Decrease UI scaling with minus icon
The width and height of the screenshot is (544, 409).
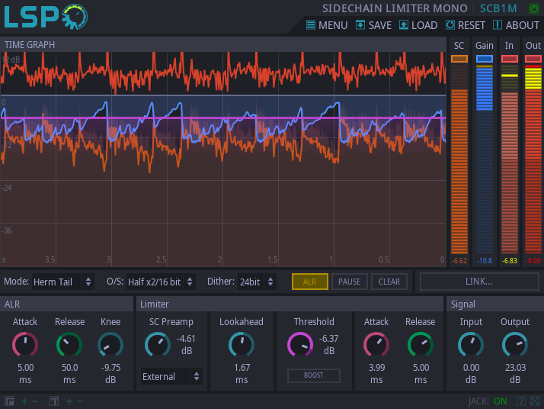pyautogui.click(x=35, y=401)
